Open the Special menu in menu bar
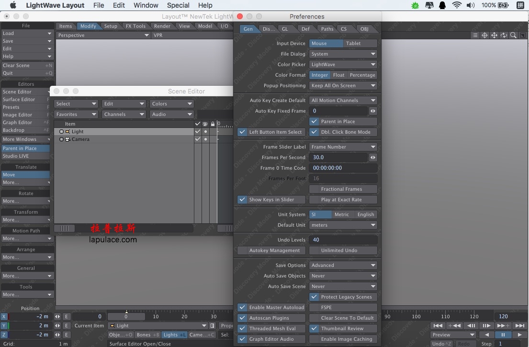Viewport: 529px width, 347px height. tap(178, 5)
